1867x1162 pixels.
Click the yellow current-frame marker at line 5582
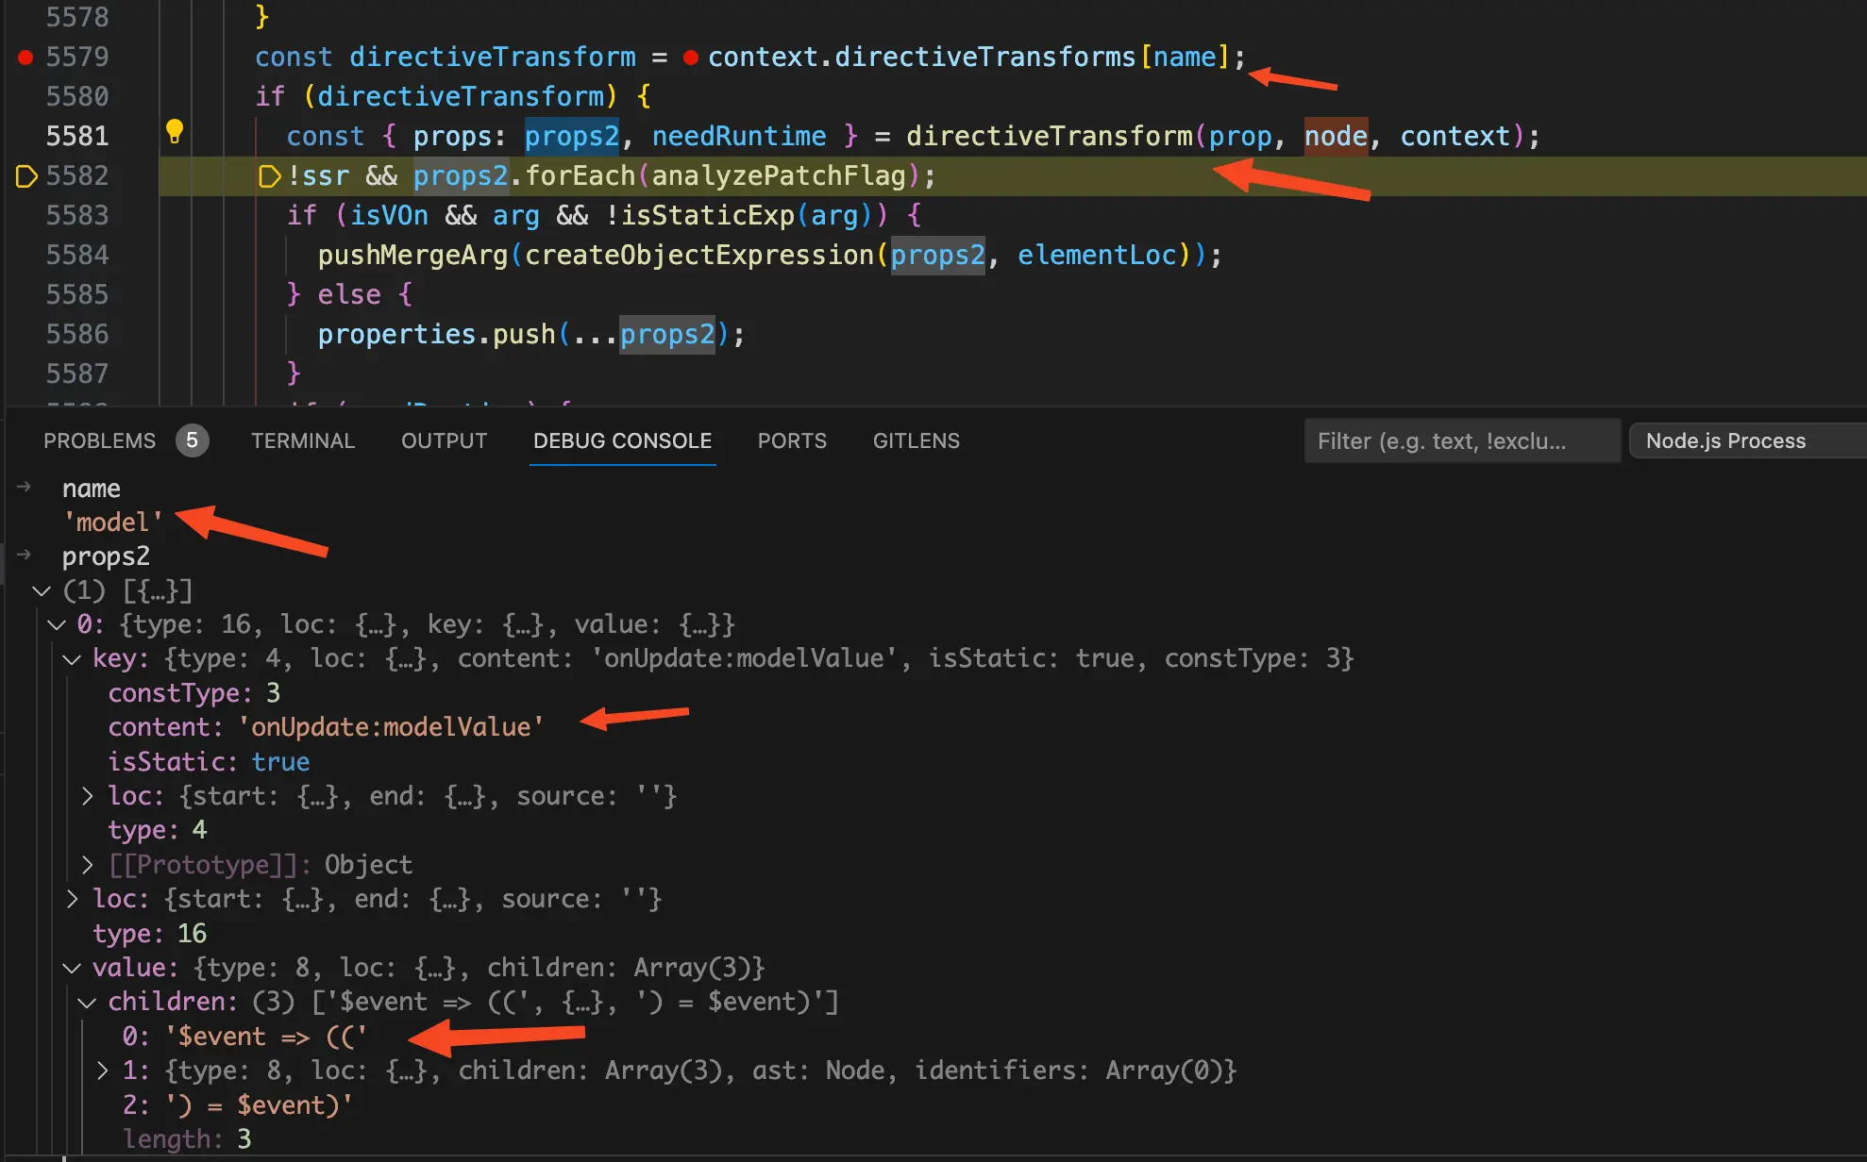point(26,175)
